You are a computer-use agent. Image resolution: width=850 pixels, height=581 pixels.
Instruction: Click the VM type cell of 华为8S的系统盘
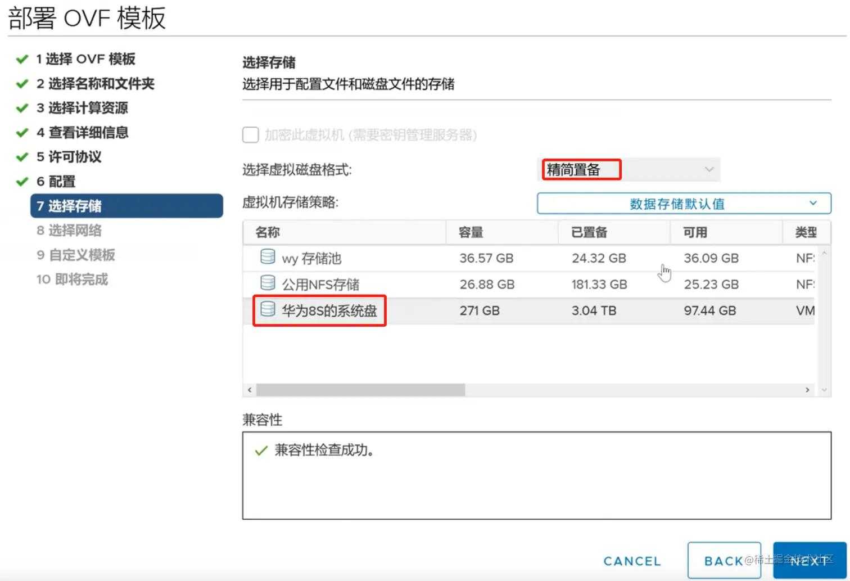[x=805, y=310]
